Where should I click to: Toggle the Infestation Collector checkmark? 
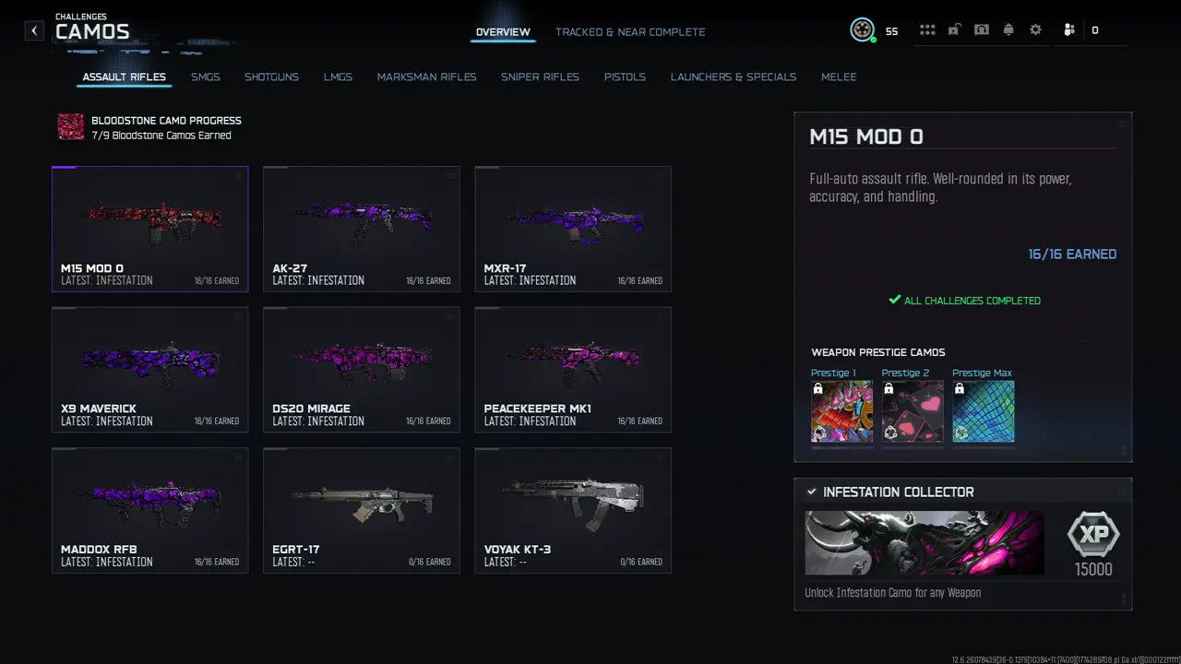pos(811,492)
